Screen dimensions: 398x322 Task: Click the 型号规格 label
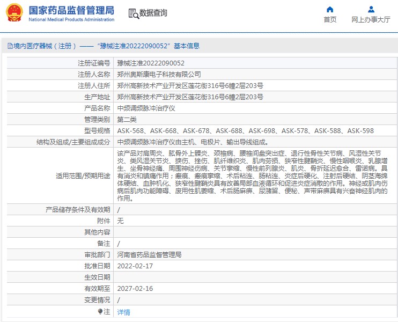click(97, 131)
